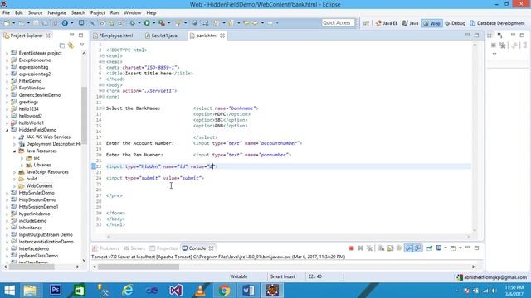Click the Debug bug toolbar icon

click(x=133, y=23)
